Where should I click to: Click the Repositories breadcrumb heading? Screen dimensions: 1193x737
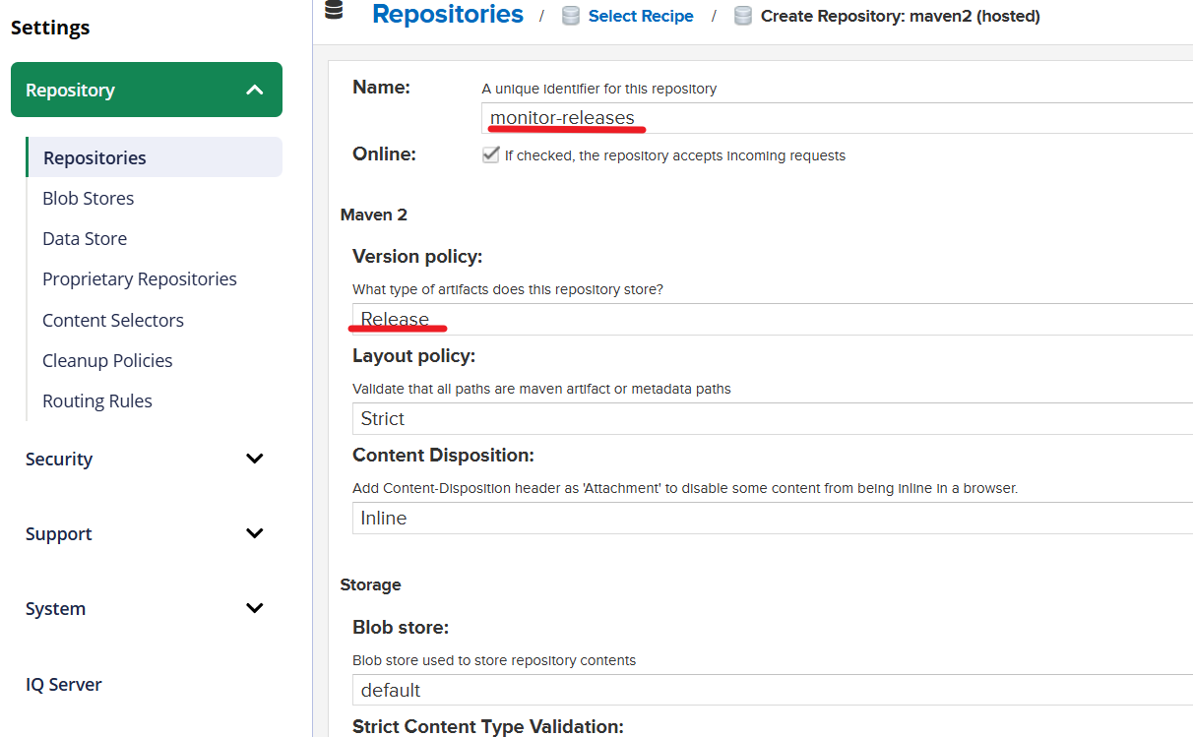[448, 14]
